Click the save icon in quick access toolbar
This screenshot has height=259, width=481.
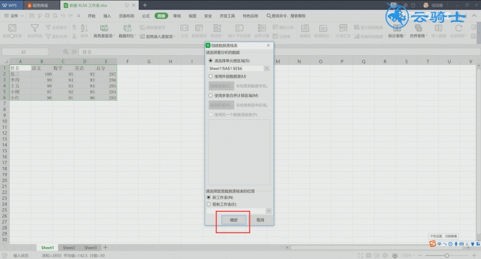32,16
